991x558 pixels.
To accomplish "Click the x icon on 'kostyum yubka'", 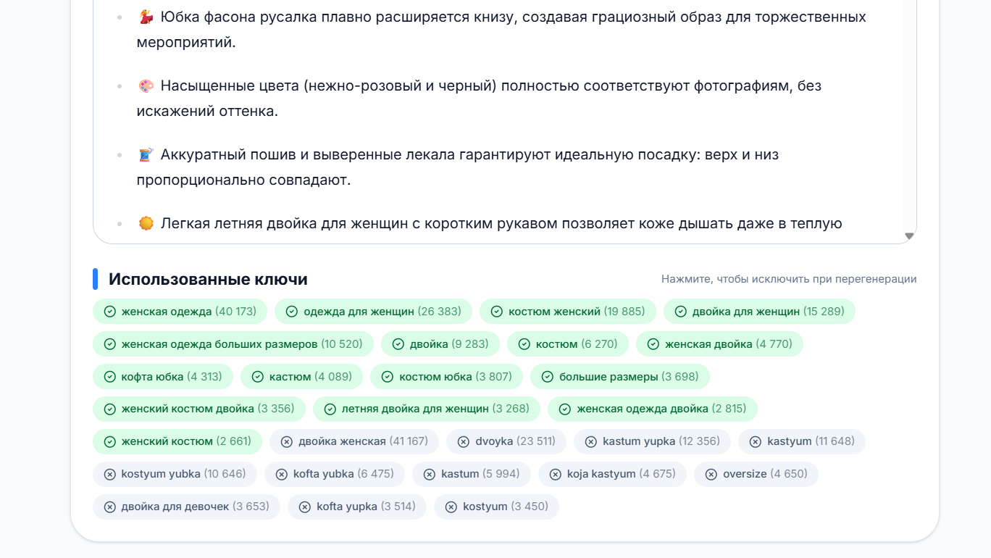I will tap(110, 474).
